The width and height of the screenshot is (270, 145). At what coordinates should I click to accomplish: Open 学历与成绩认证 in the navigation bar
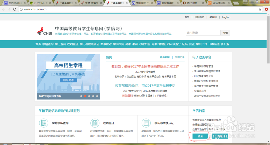coord(89,44)
